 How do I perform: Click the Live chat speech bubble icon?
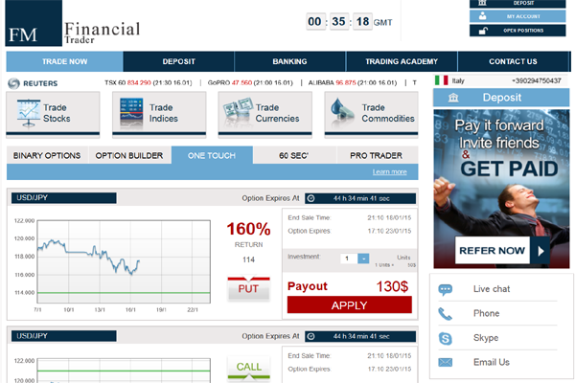point(446,289)
